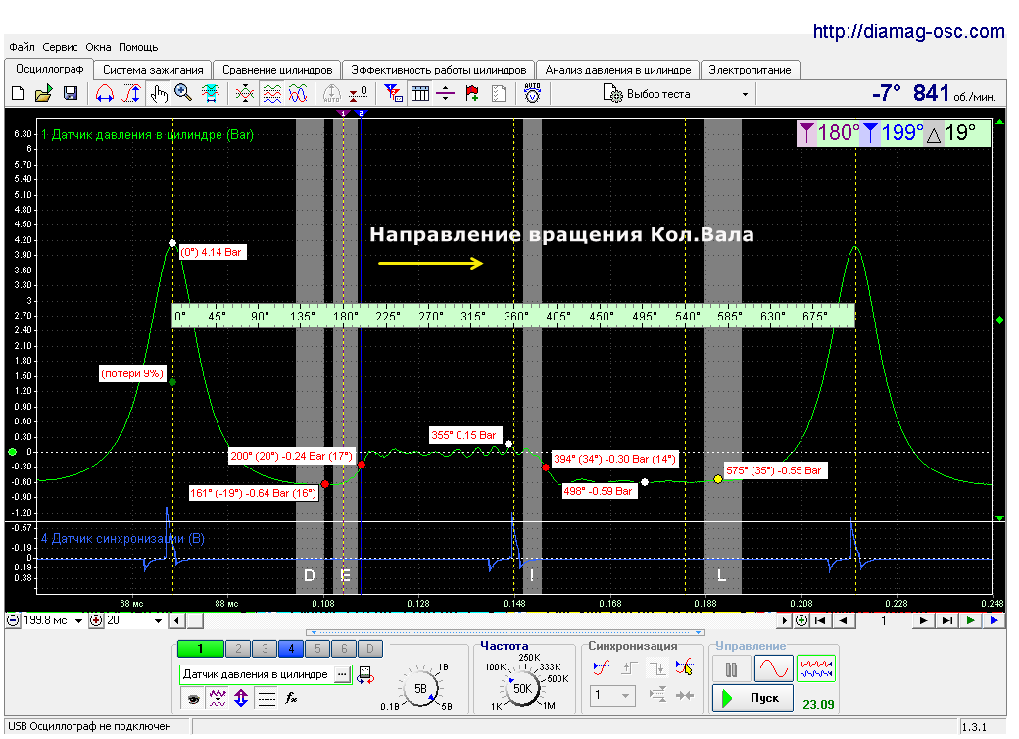Switch to Система зажигания tab
Screen dimensions: 1019x739
coord(153,70)
